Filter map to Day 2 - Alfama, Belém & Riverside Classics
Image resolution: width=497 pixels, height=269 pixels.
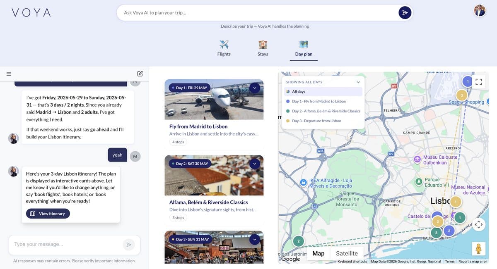(323, 111)
